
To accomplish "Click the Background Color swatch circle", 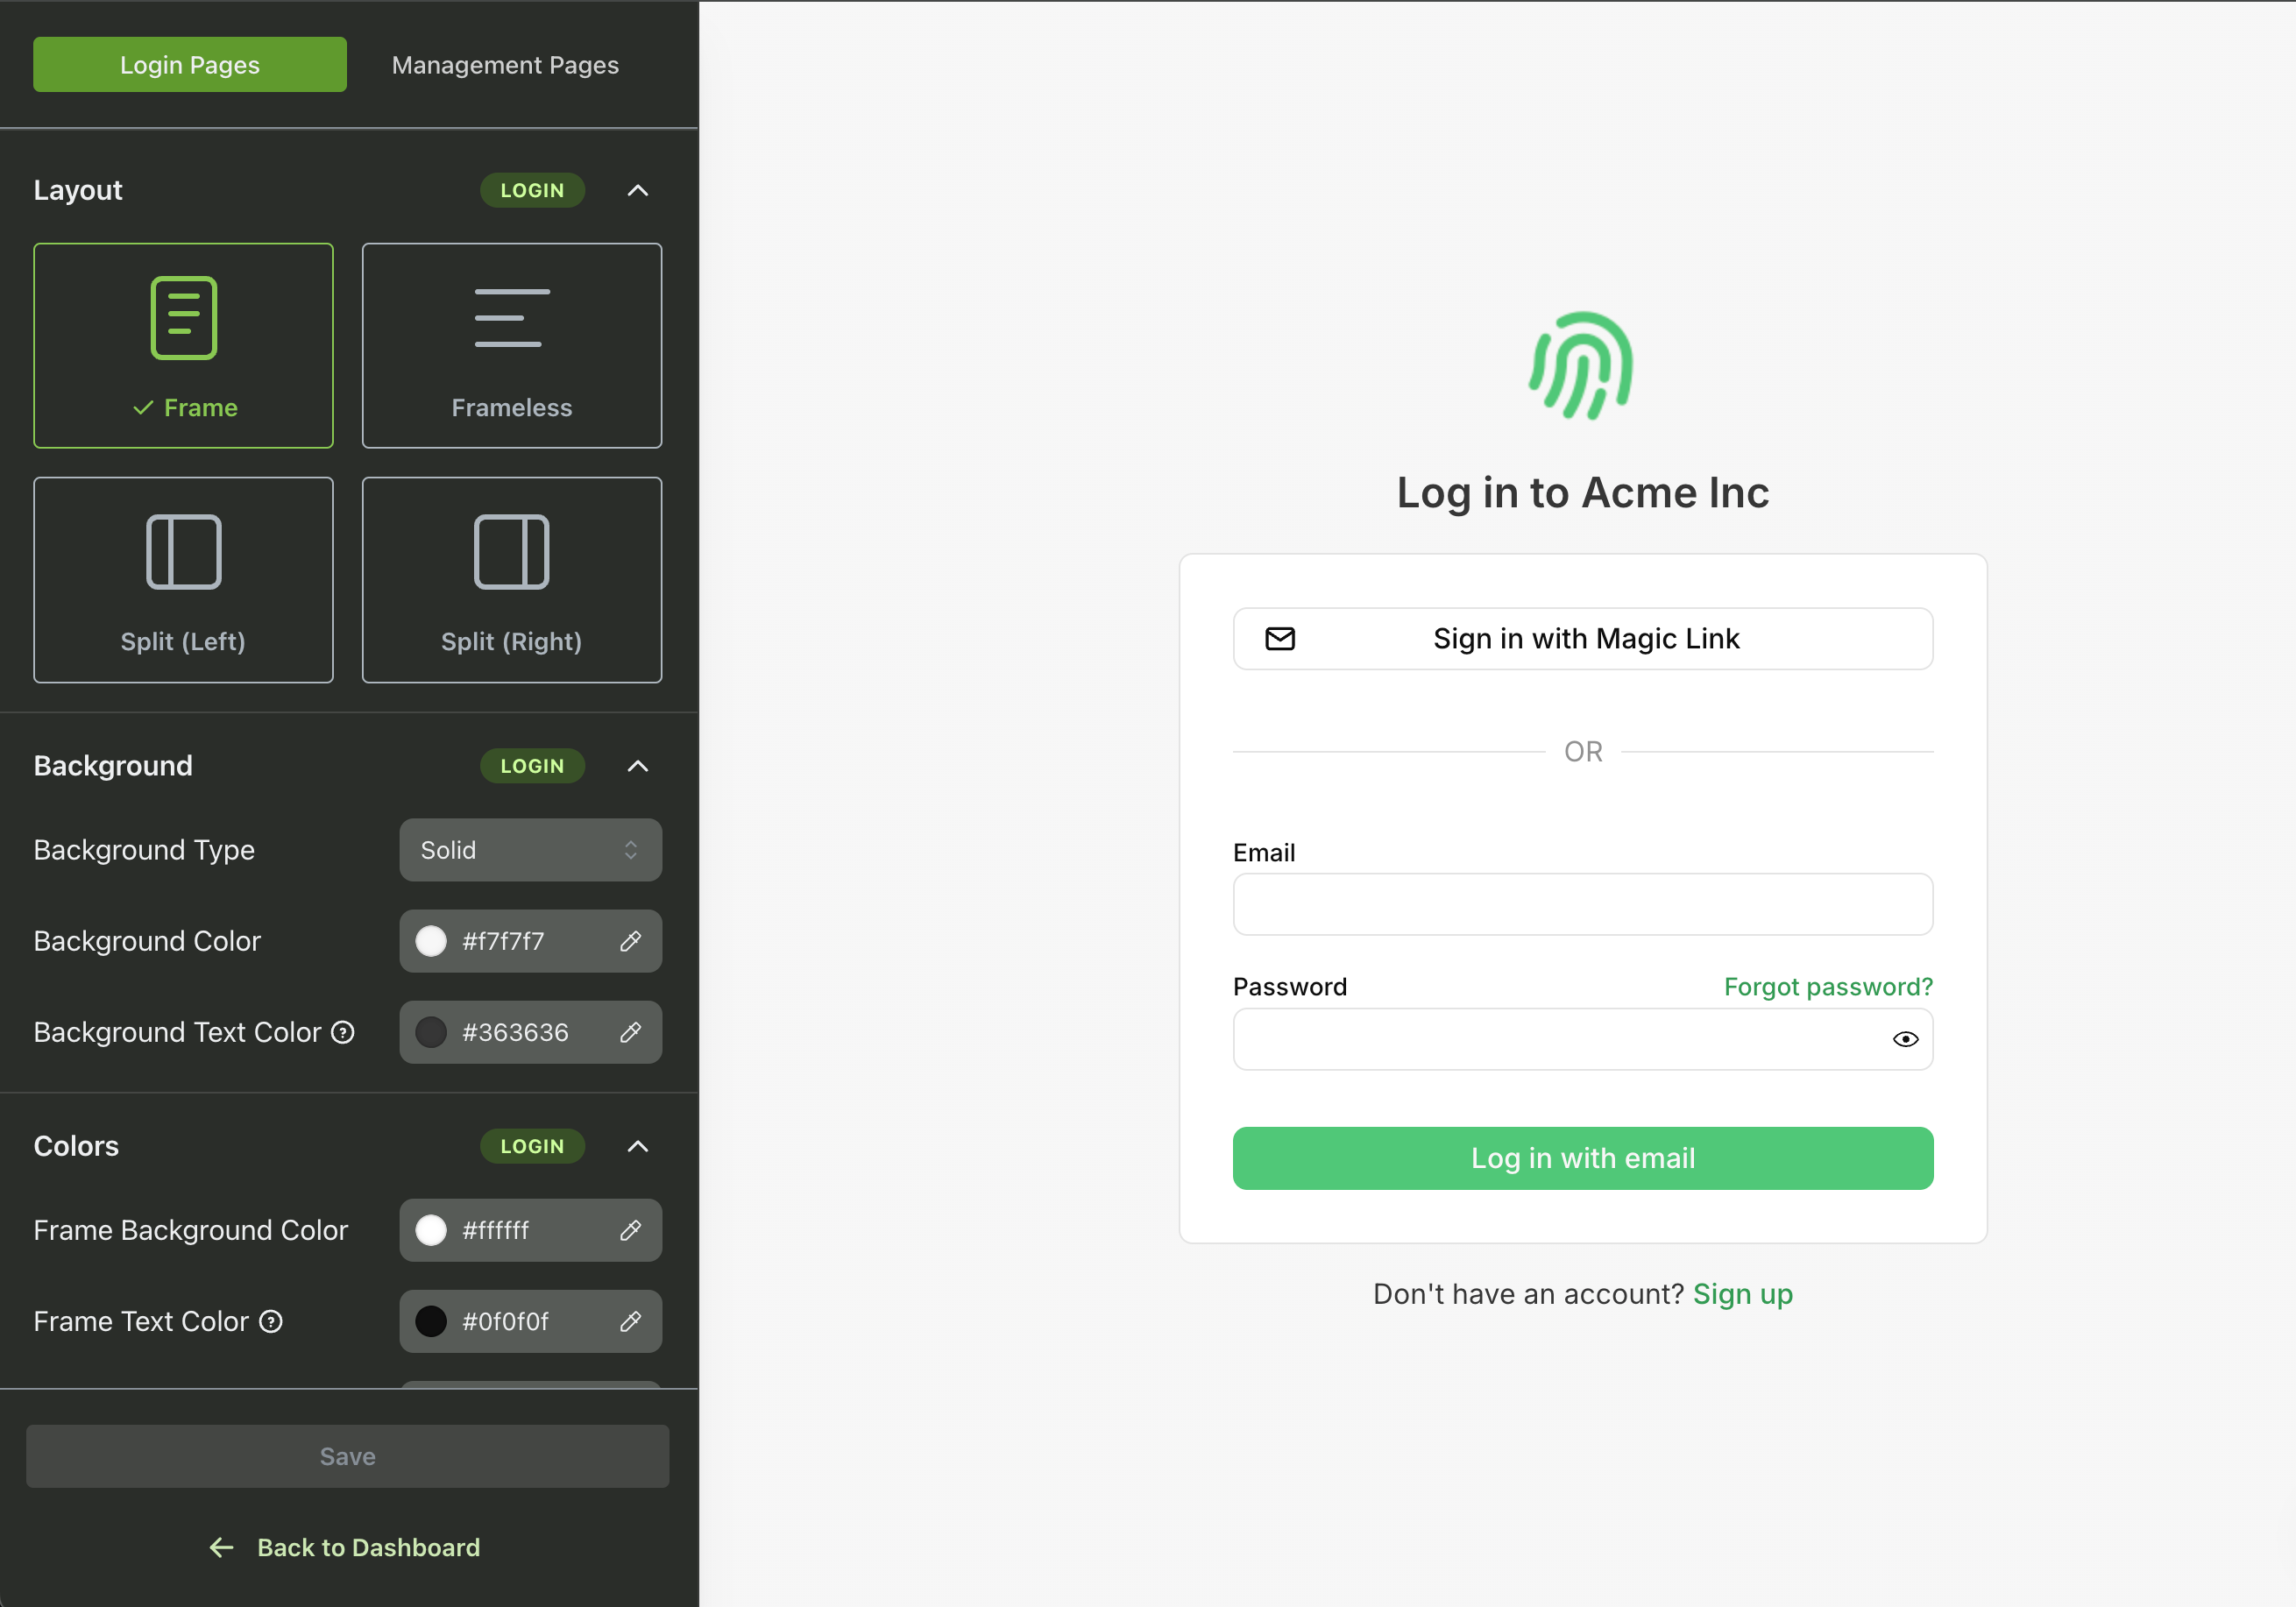I will tap(431, 941).
